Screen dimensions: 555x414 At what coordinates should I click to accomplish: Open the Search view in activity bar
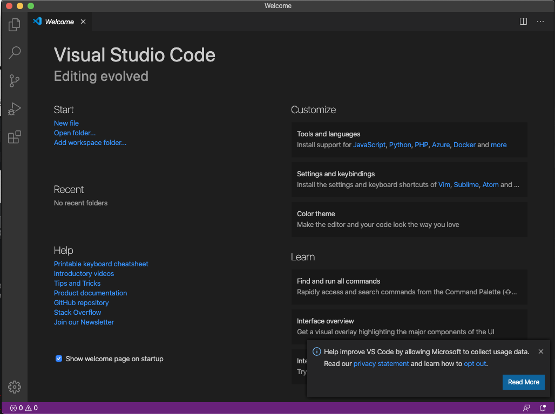(14, 53)
